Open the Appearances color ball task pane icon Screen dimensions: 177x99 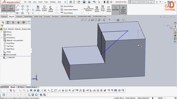[x=175, y=36]
